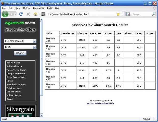Open the User's Guide link

[14, 63]
